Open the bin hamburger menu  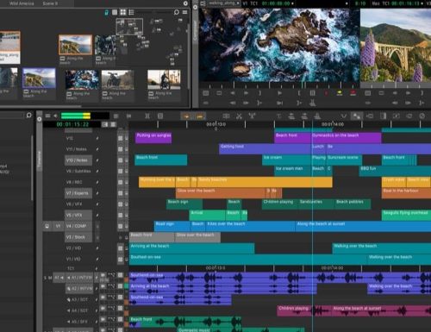click(184, 12)
